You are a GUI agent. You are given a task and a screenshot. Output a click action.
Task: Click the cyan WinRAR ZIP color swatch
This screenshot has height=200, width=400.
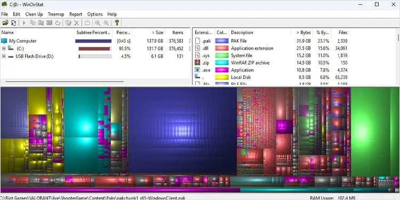[x=222, y=62]
